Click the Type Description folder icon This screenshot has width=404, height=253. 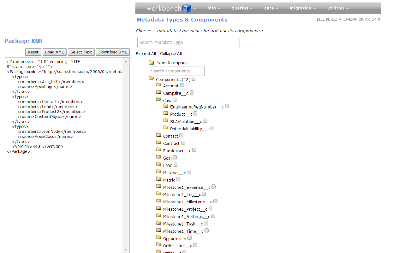[151, 63]
